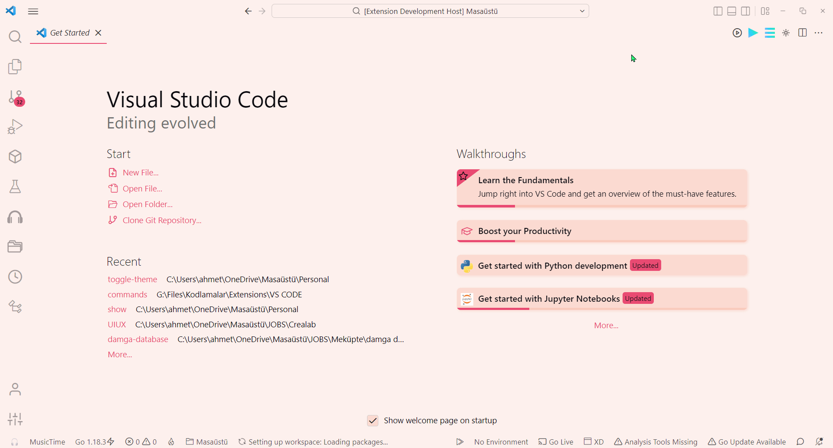Click Analysis Tools Missing warning
The width and height of the screenshot is (833, 448).
click(656, 442)
